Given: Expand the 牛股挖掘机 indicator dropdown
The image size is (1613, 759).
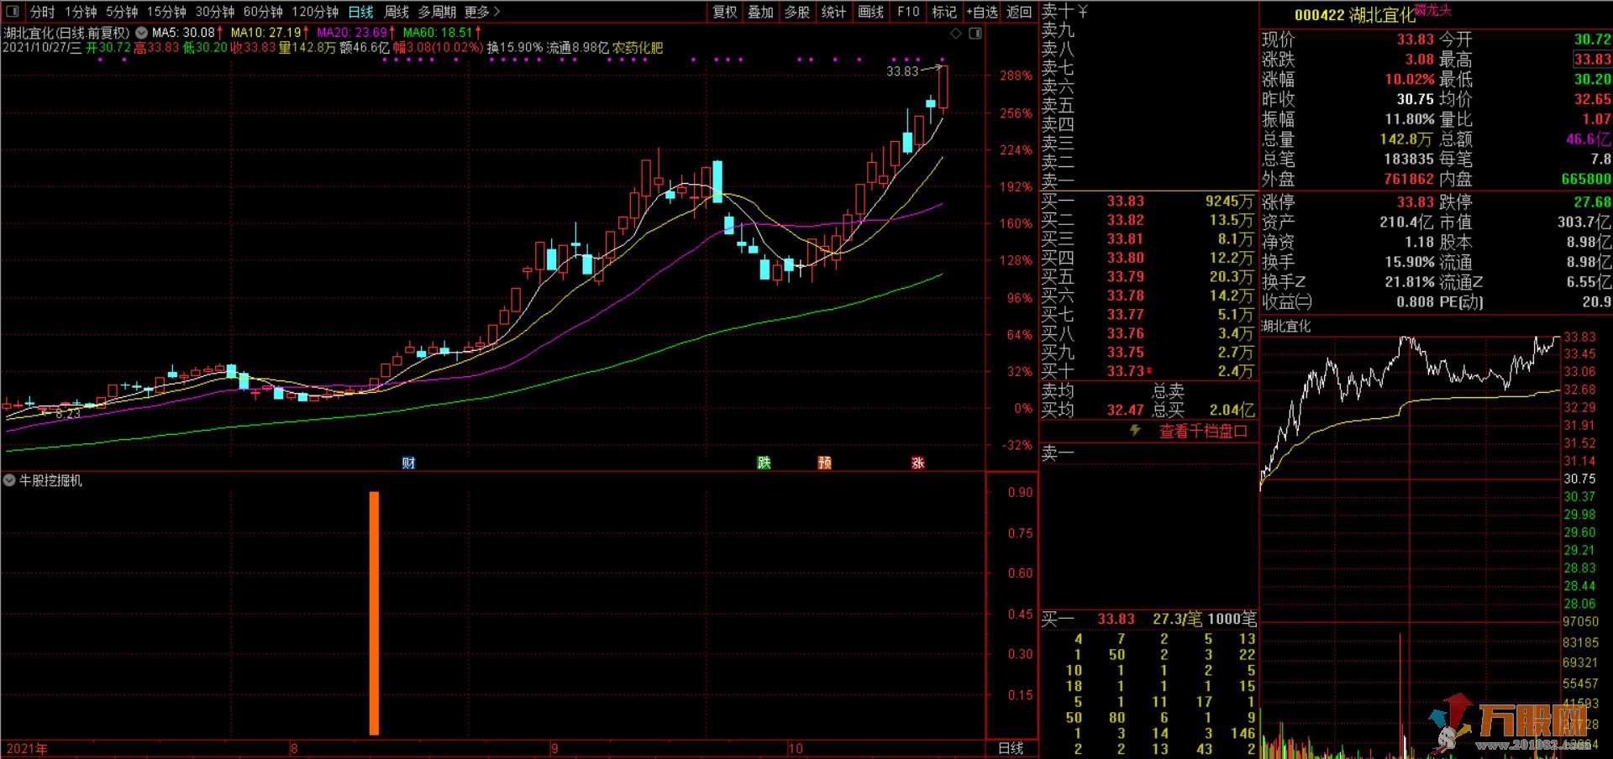Looking at the screenshot, I should (9, 480).
